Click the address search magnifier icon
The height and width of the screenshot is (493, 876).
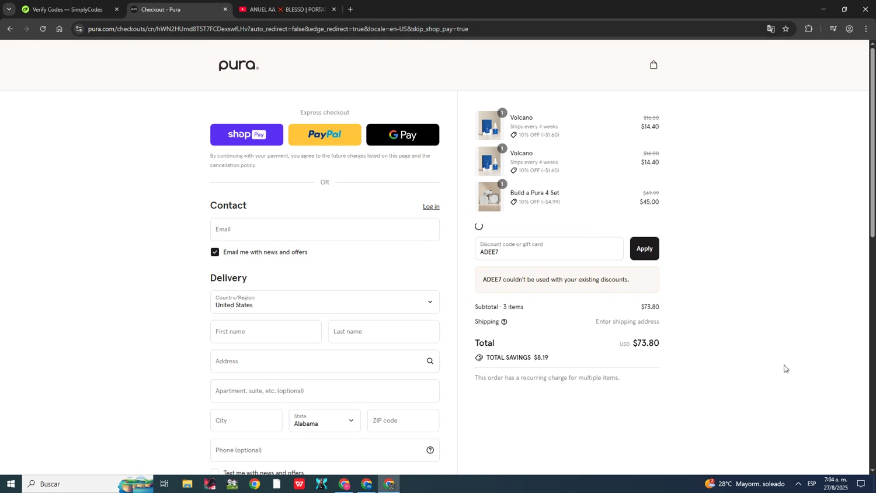(430, 362)
